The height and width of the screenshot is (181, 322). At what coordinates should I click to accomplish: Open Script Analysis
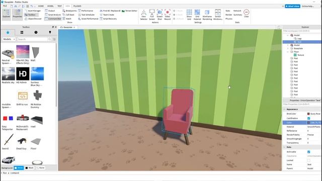coord(53,15)
